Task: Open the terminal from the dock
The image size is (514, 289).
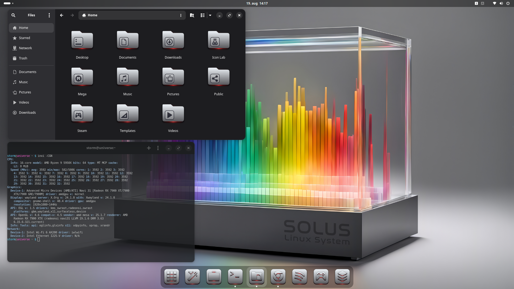Action: (x=235, y=277)
